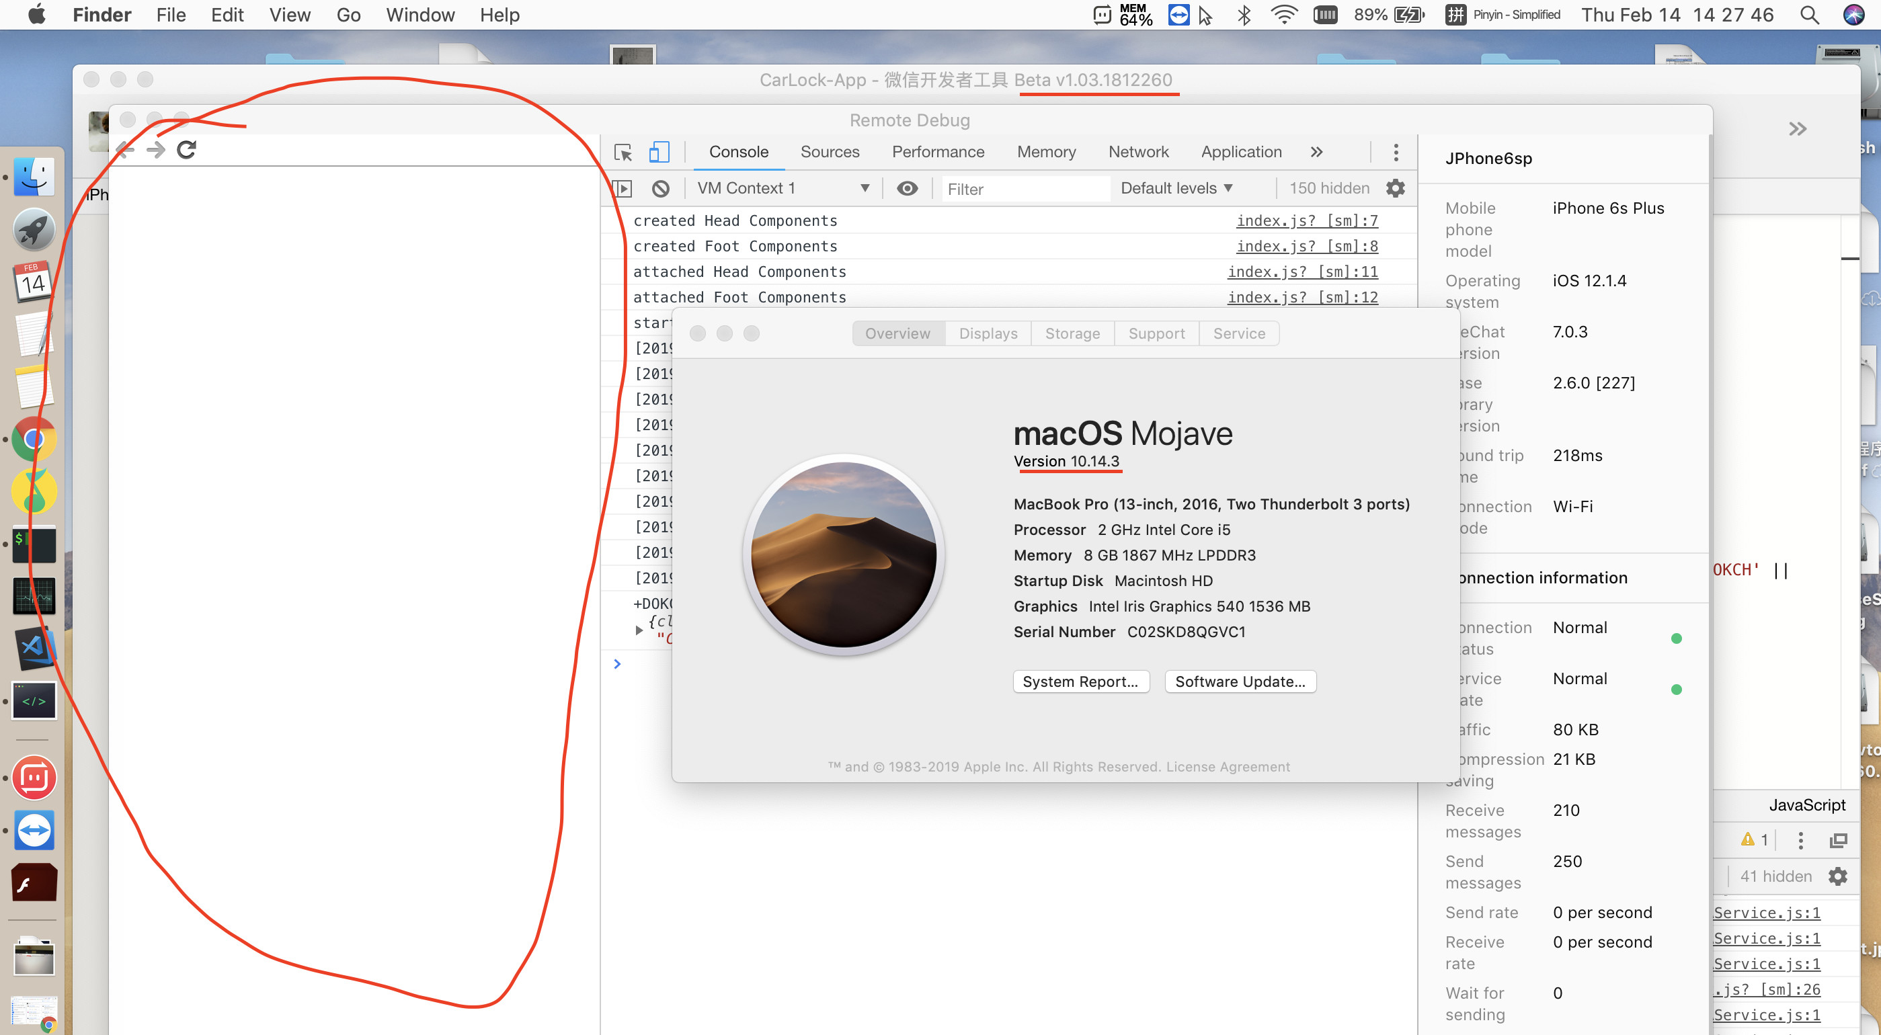Click the inspect element cursor icon
The height and width of the screenshot is (1035, 1881).
coord(623,152)
